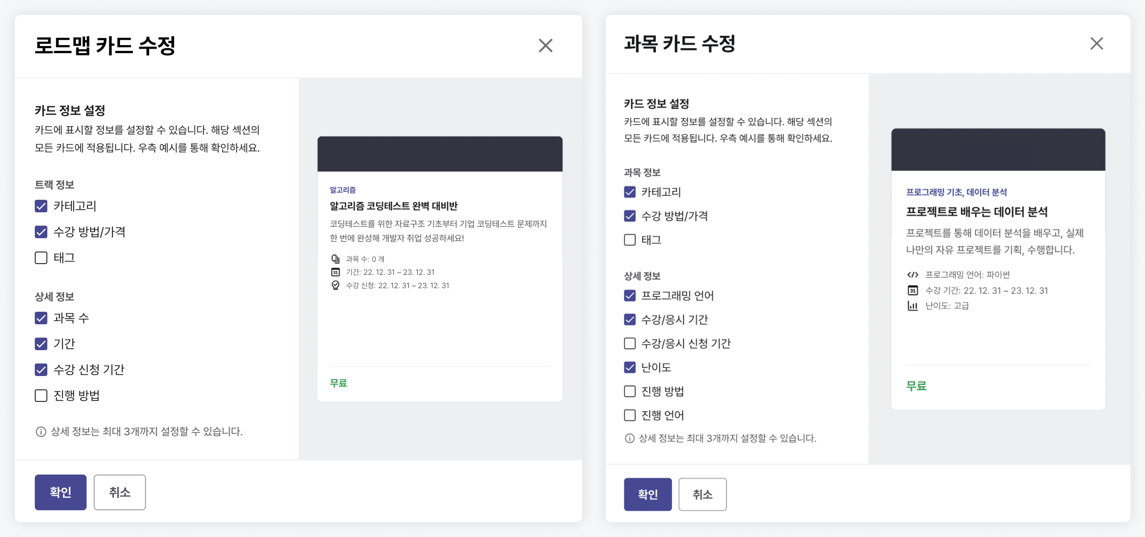Click the 수강 신청 badge icon in preview
1145x537 pixels.
tap(336, 285)
